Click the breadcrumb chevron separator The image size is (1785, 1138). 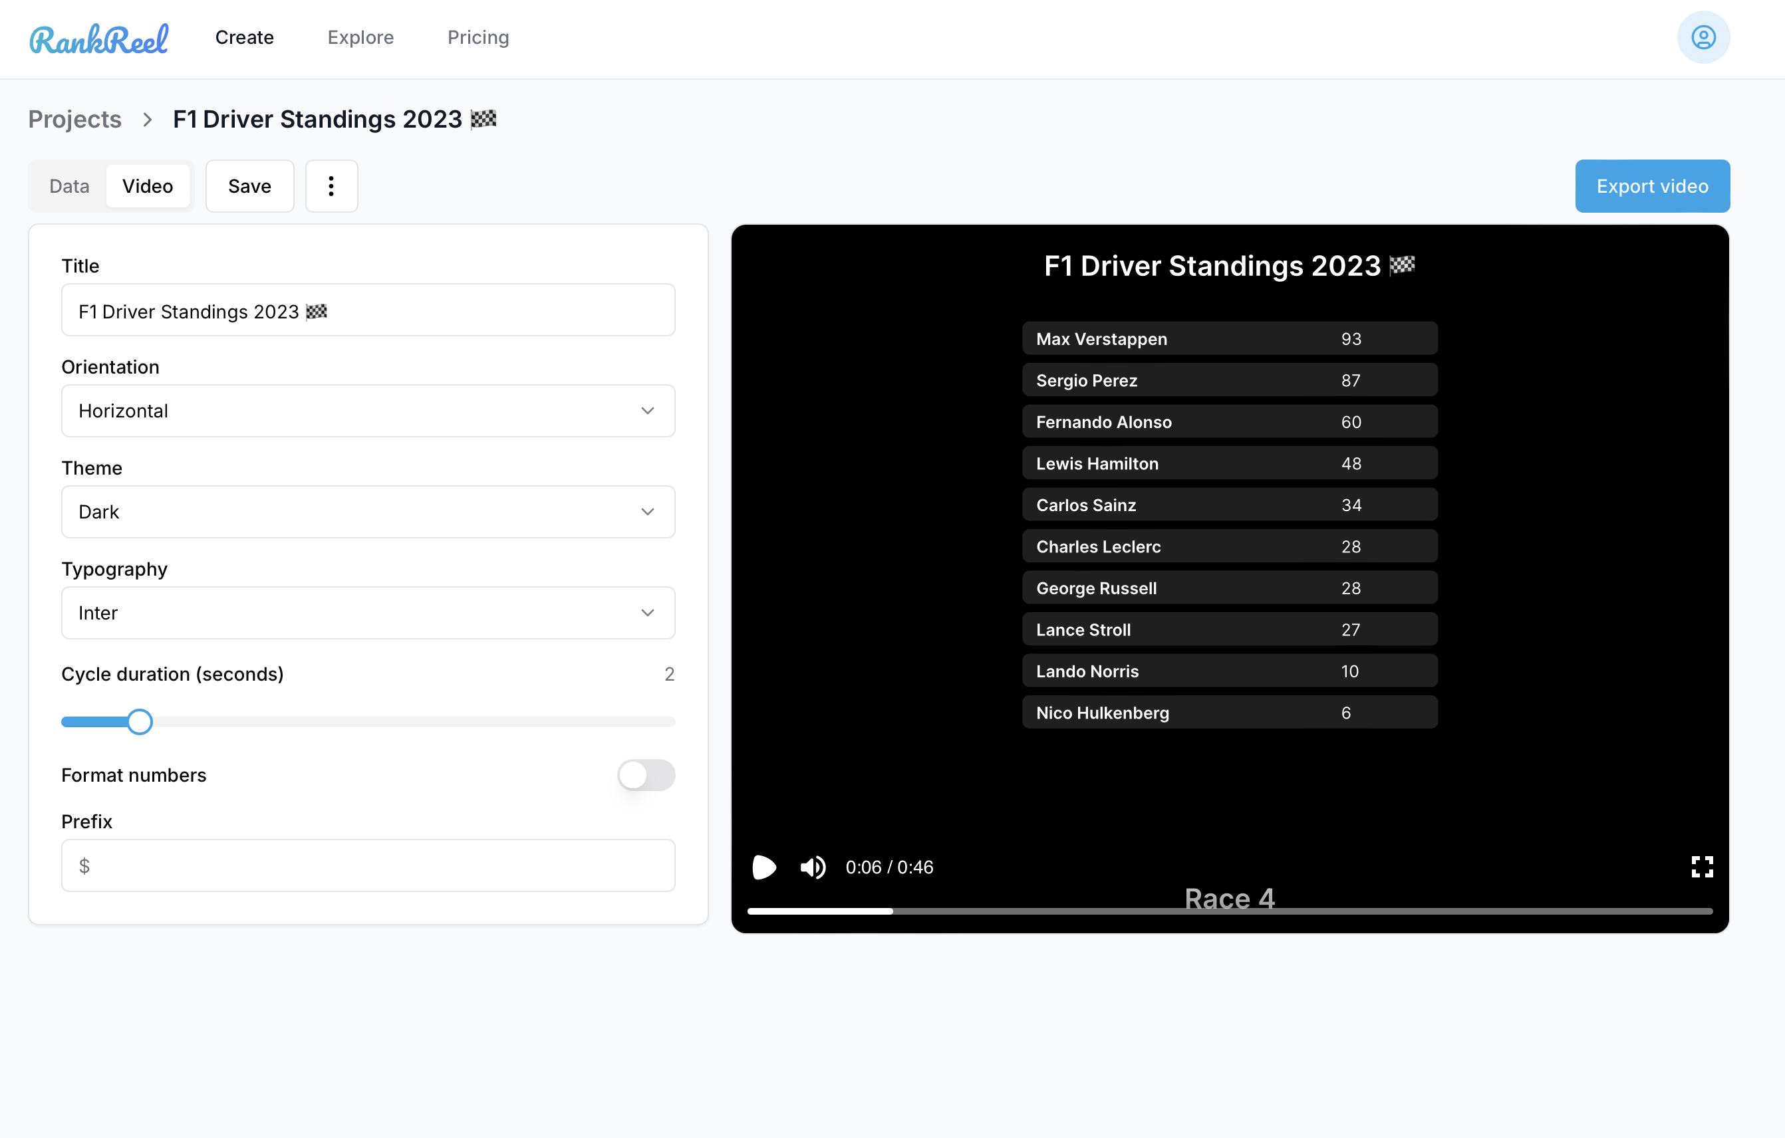click(148, 119)
